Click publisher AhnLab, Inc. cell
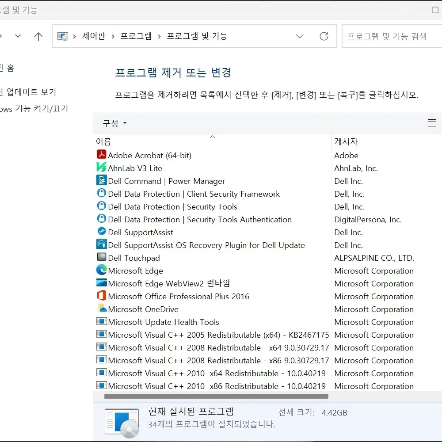Screen dimensions: 442x442 [356, 168]
